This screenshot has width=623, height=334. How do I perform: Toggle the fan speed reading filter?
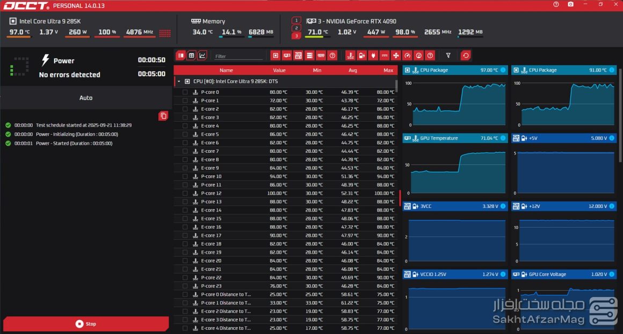(396, 56)
